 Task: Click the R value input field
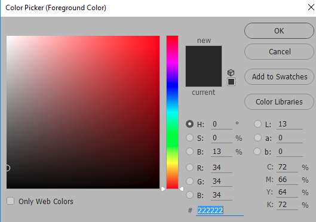pyautogui.click(x=222, y=168)
